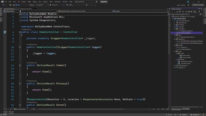Click the Save All toolbar icon
206x116 pixels.
click(19, 5)
